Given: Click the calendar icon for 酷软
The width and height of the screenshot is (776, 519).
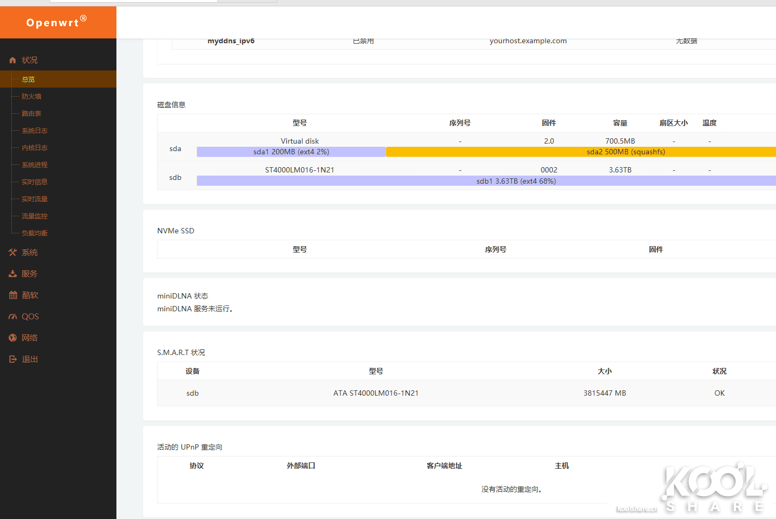Looking at the screenshot, I should click(13, 295).
